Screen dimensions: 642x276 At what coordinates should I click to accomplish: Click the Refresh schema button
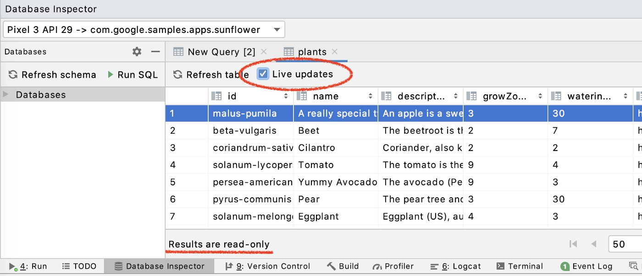point(52,75)
